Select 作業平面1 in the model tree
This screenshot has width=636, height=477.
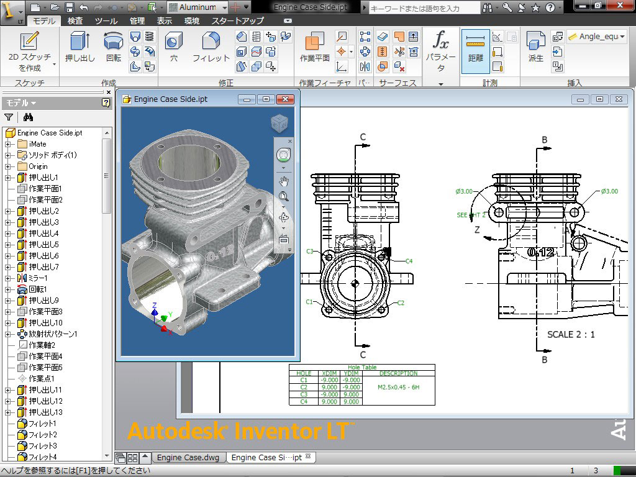tap(45, 189)
